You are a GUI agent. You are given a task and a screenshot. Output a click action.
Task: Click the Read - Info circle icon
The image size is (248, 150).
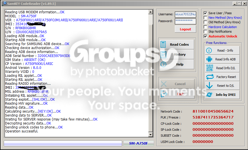pyautogui.click(x=209, y=50)
